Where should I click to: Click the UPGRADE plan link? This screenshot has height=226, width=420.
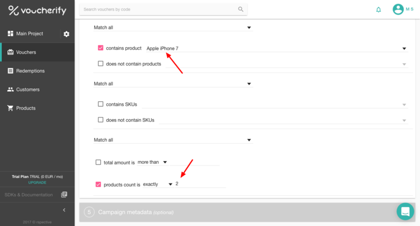[x=37, y=182]
